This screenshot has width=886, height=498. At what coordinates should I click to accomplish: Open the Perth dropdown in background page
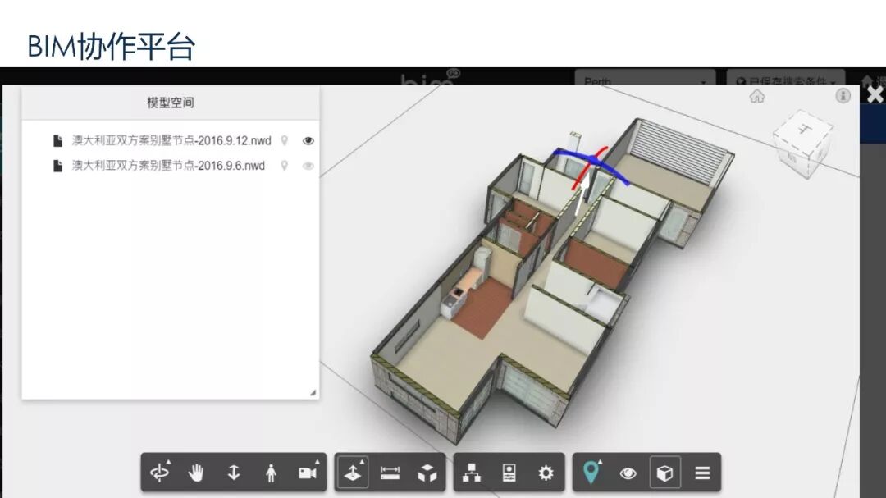[646, 78]
